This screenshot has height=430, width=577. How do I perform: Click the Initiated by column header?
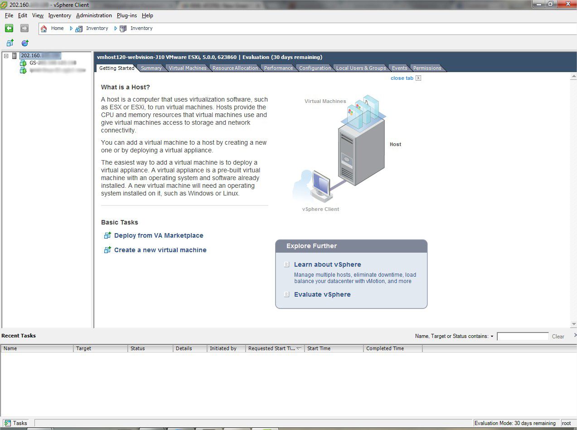pos(226,348)
